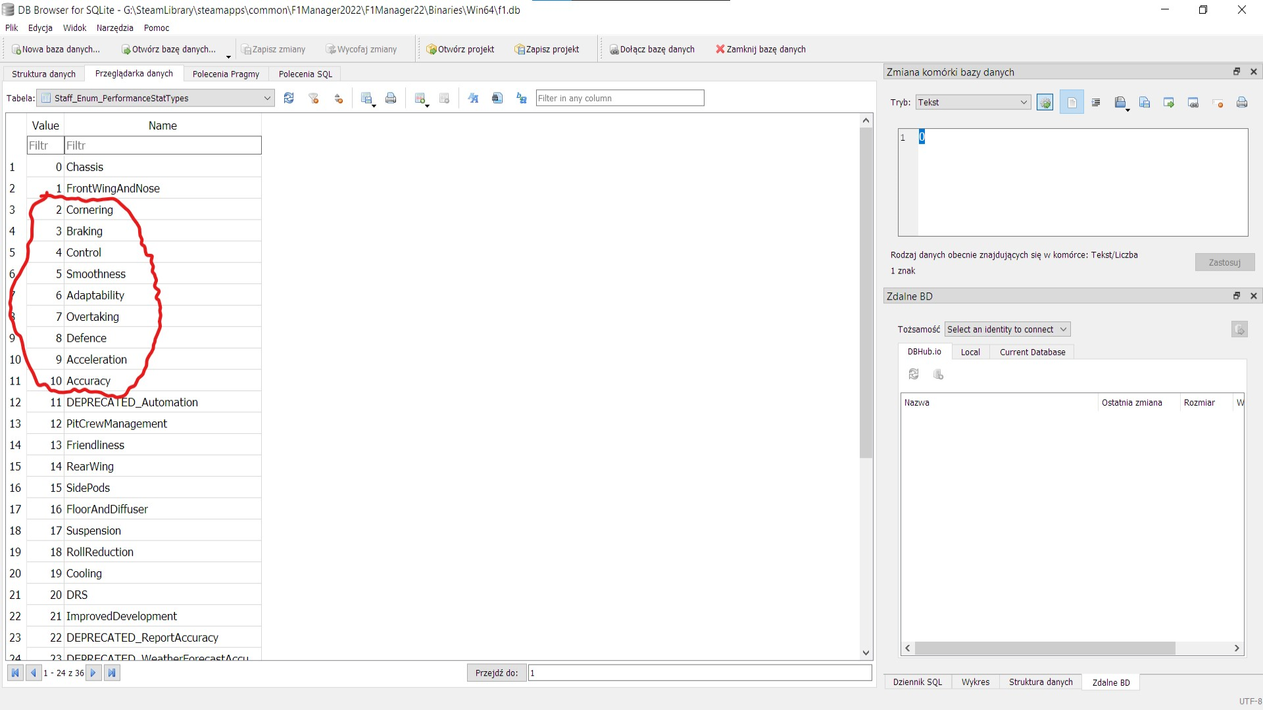Click Zamknij bazę danych button

(760, 49)
